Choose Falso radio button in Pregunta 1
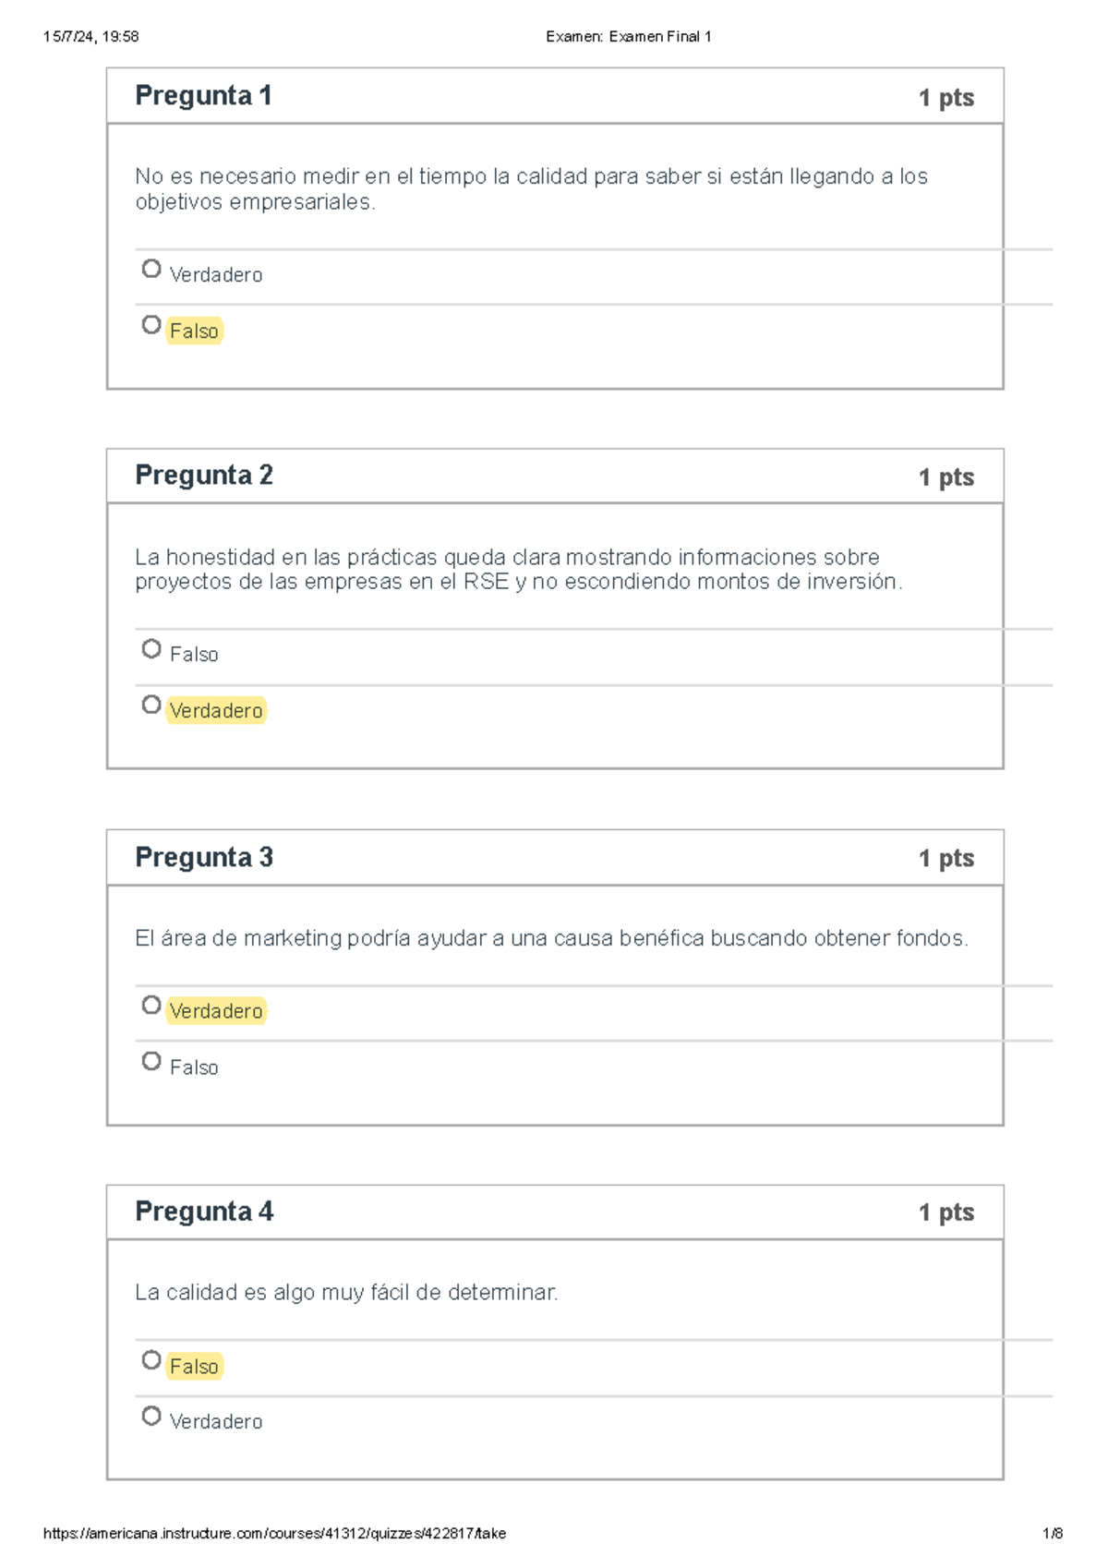Viewport: 1108px width, 1568px height. [x=151, y=325]
